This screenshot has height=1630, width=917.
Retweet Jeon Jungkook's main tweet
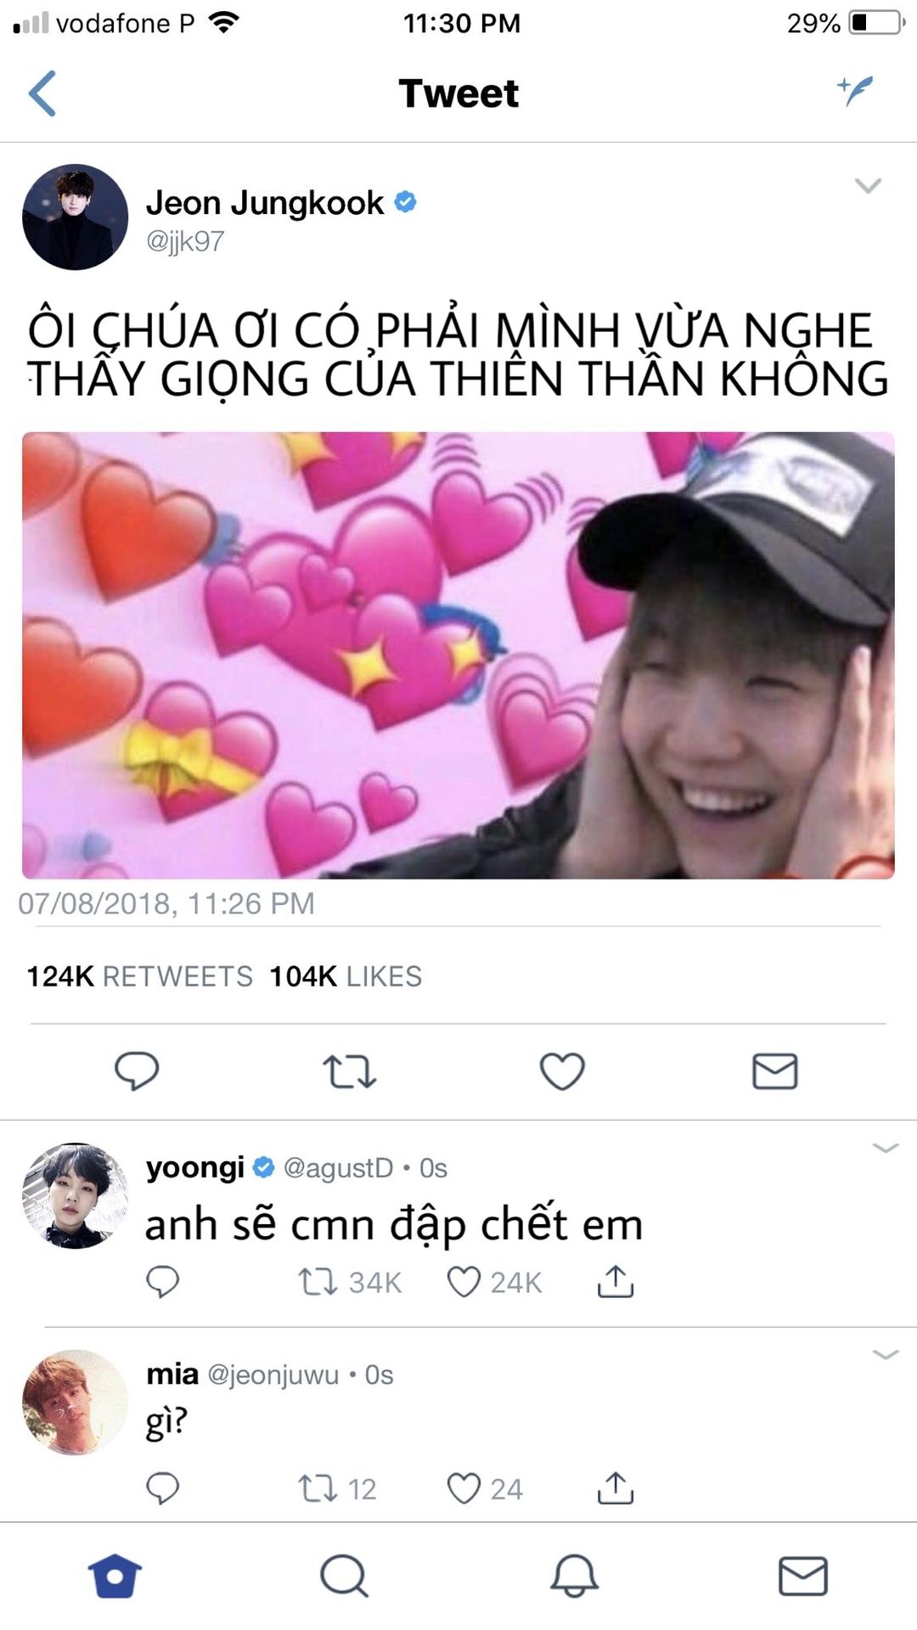pyautogui.click(x=349, y=1071)
